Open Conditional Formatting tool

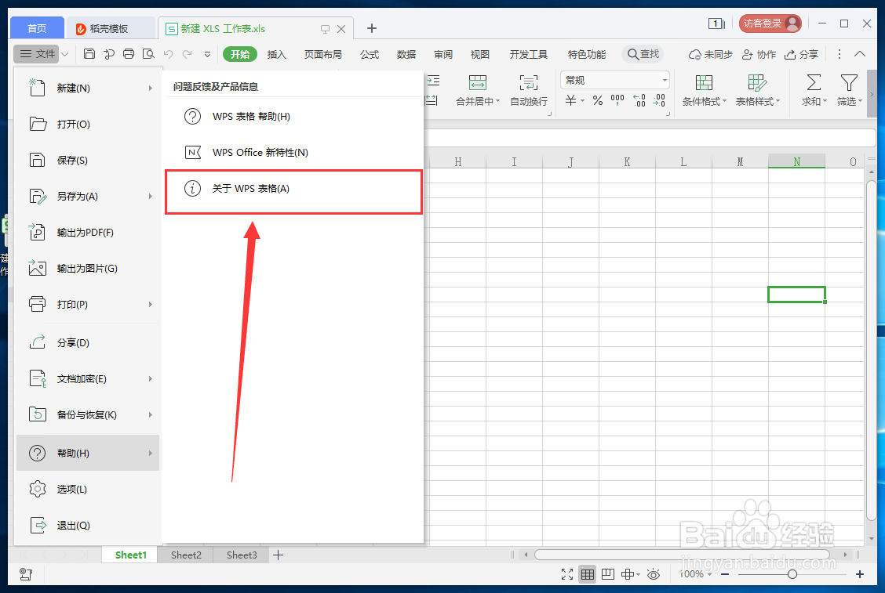click(x=703, y=91)
